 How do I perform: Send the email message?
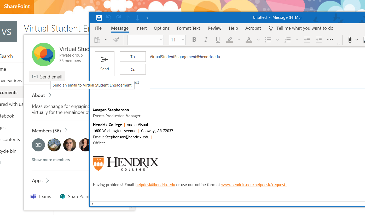point(105,64)
